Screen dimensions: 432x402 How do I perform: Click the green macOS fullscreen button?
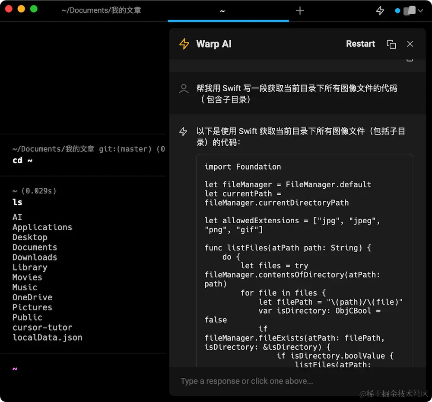tap(34, 9)
